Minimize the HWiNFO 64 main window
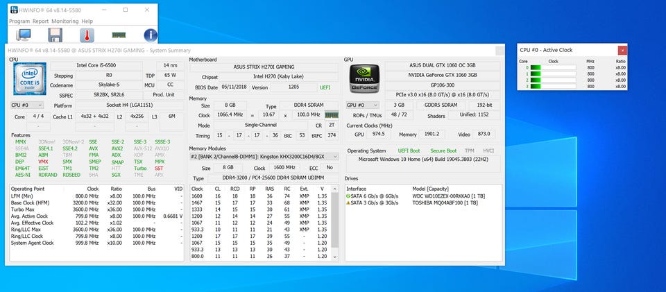Viewport: 666px width, 292px height. point(103,10)
